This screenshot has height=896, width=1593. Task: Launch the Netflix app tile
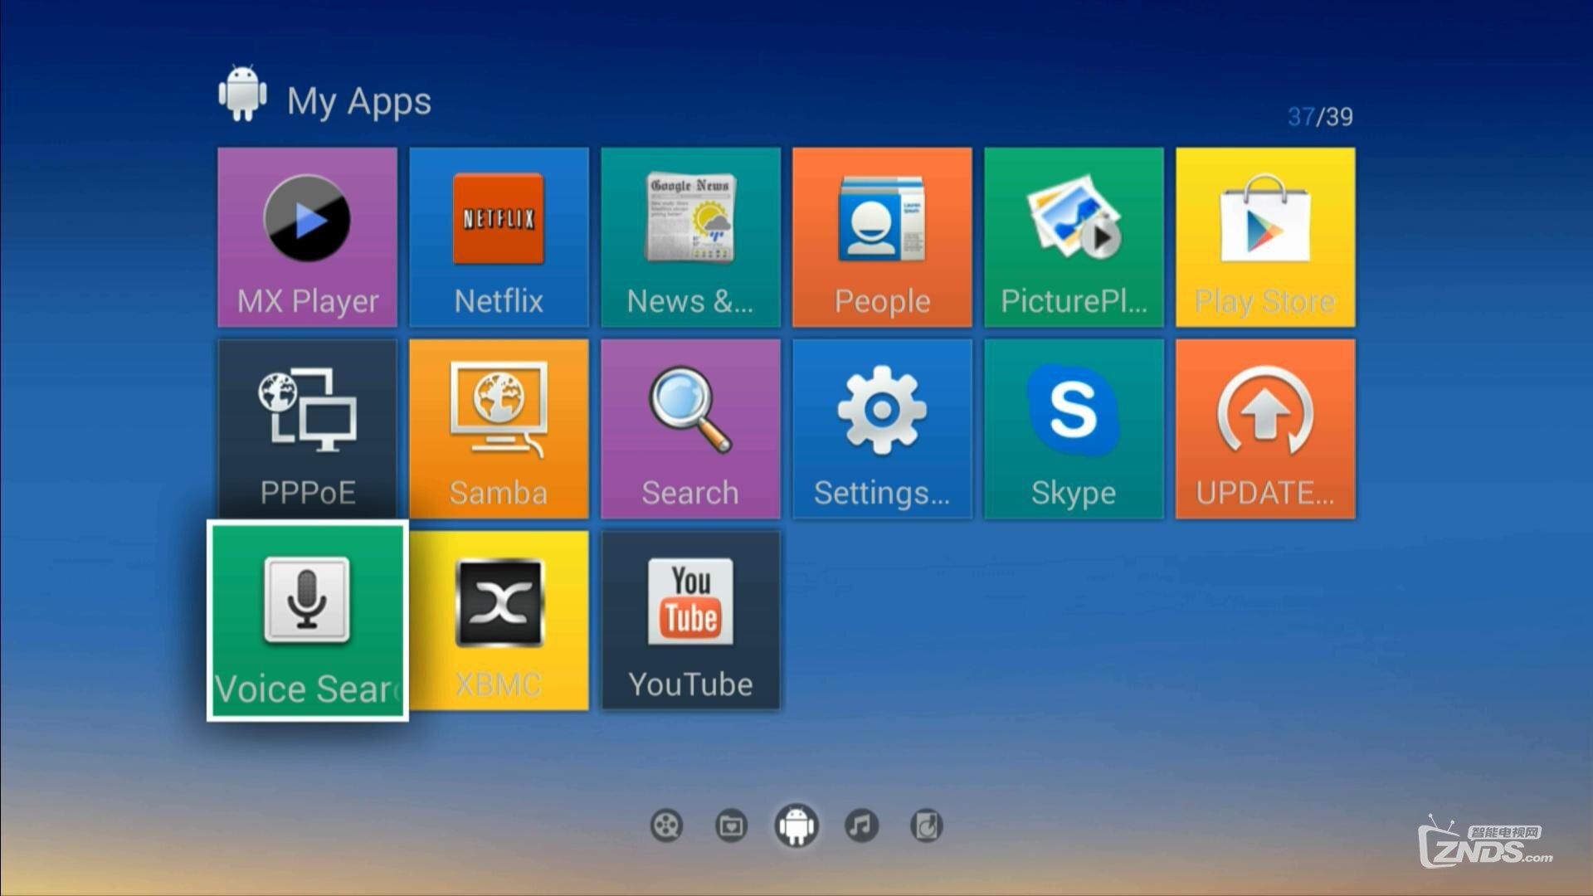(x=499, y=237)
